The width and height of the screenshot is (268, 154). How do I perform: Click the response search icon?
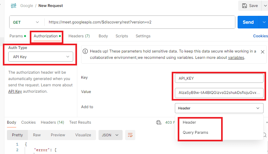coord(265,135)
